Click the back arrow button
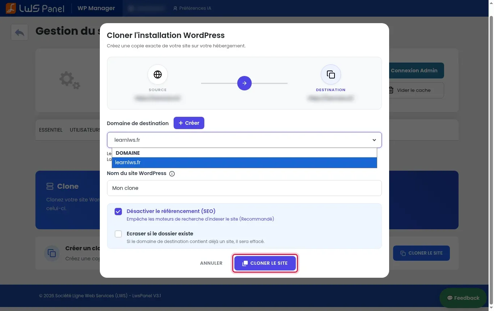Viewport: 494px width, 311px height. [x=20, y=33]
